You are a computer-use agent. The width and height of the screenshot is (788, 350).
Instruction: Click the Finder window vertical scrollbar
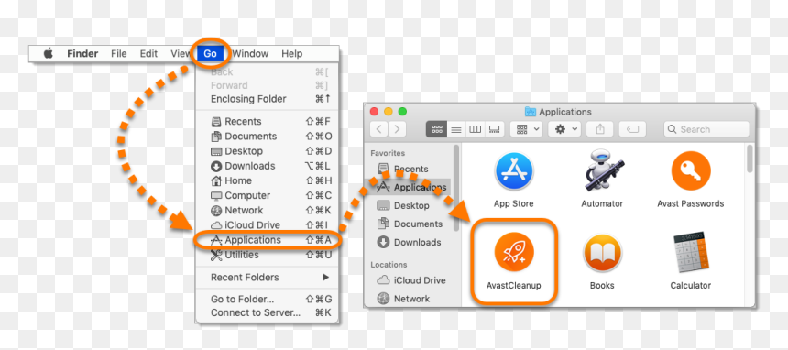[750, 159]
